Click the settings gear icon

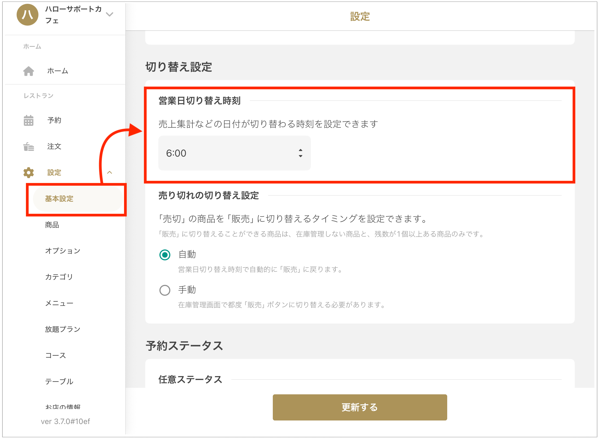point(29,172)
